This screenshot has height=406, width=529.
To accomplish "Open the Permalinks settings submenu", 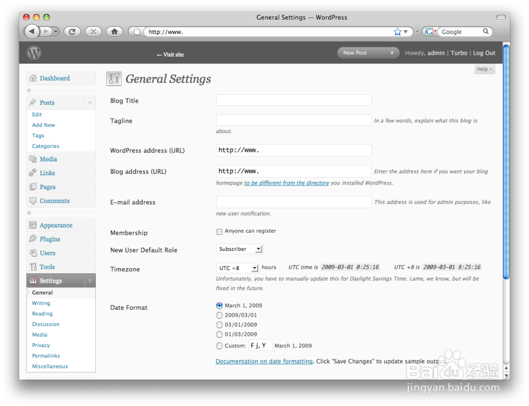I will click(x=46, y=355).
